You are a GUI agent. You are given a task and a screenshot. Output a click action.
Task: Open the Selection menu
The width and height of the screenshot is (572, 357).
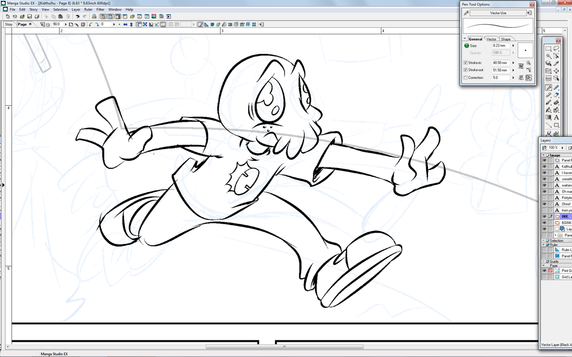60,9
